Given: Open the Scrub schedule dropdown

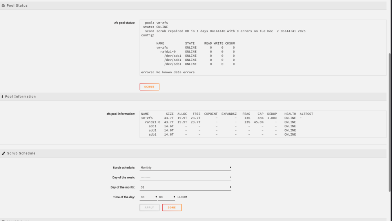Looking at the screenshot, I should (185, 168).
